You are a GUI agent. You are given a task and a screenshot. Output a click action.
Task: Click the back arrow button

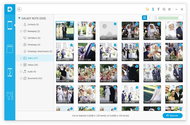coord(19,9)
